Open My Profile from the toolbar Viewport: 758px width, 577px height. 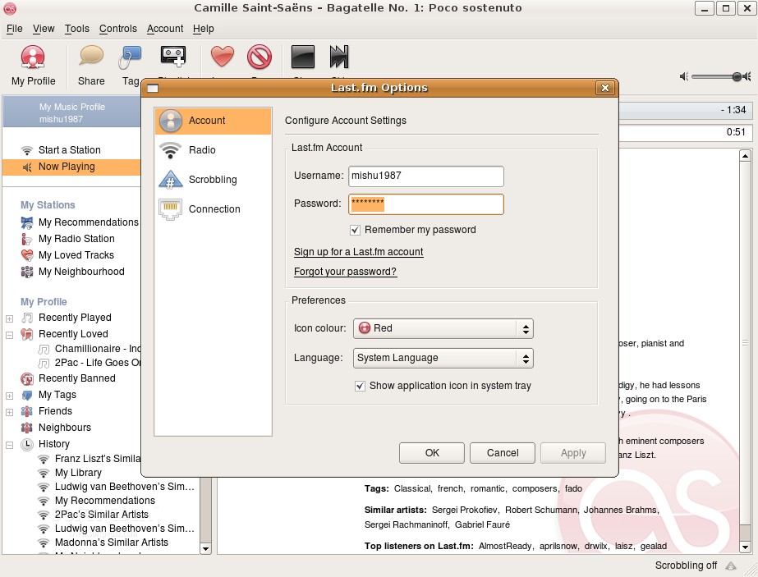tap(33, 66)
